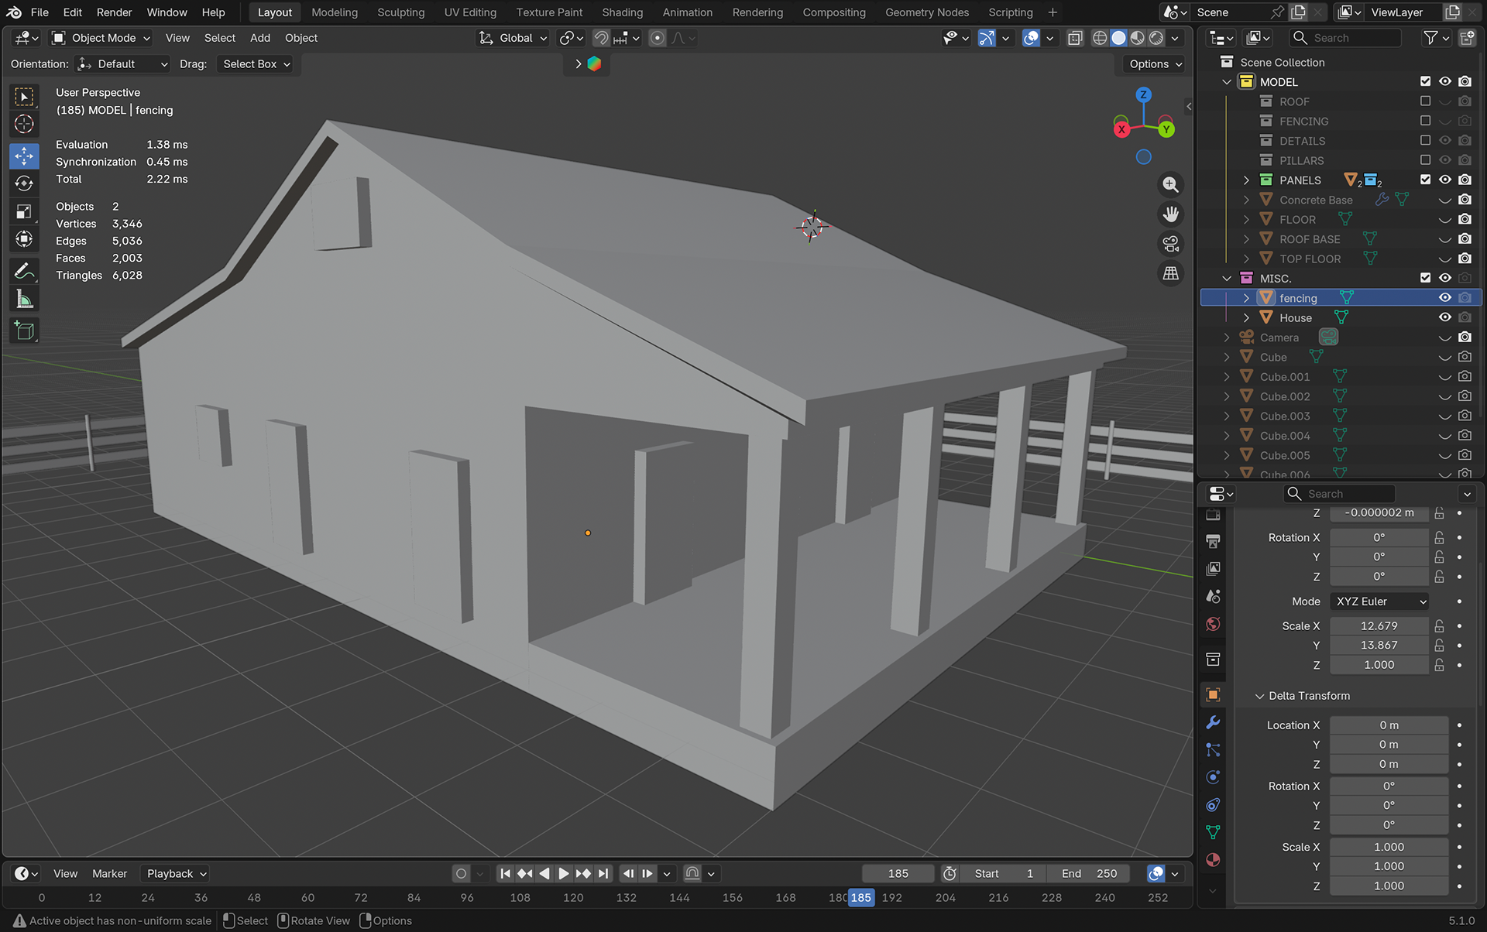This screenshot has width=1487, height=932.
Task: Hide the House object with eye icon
Action: click(1445, 317)
